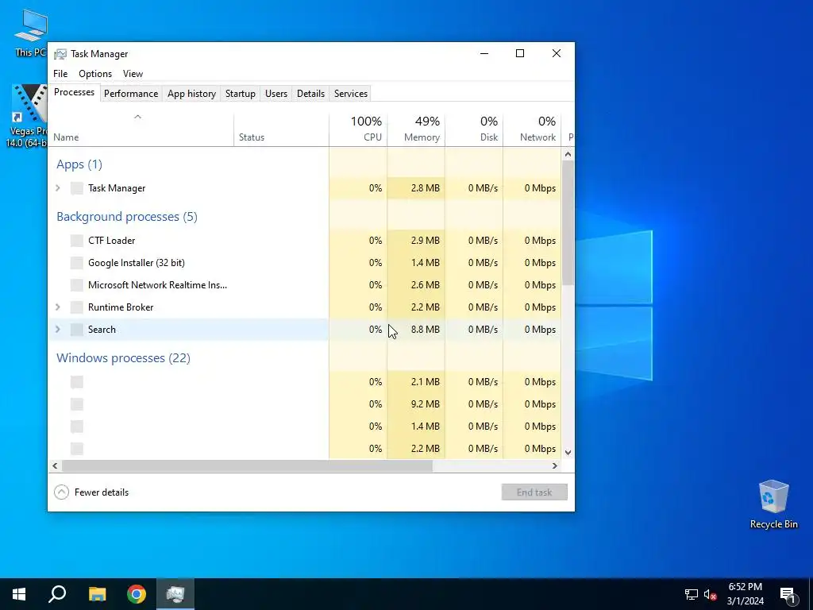
Task: Switch to the App history tab
Action: (x=191, y=94)
